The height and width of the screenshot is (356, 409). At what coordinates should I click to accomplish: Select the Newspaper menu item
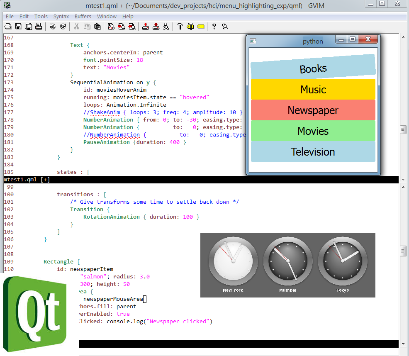[x=313, y=110]
